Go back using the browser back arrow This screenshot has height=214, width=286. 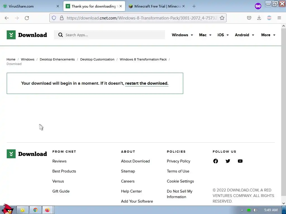[7, 18]
